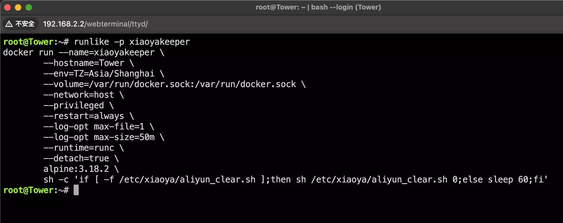The image size is (563, 223).
Task: Click the terminal cursor block at the prompt
Action: click(76, 190)
